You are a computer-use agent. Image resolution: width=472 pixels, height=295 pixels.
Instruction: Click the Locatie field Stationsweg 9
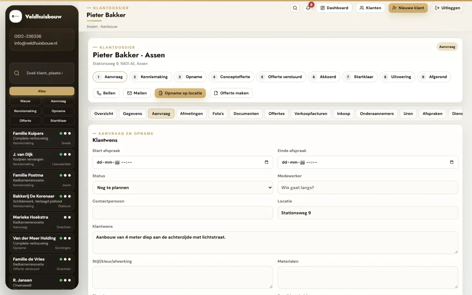pyautogui.click(x=368, y=213)
